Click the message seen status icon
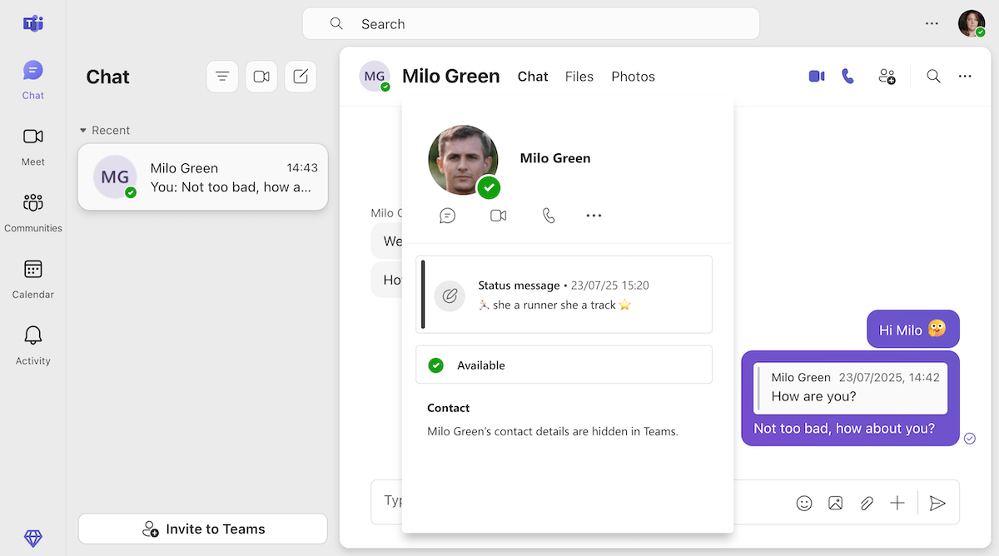 970,438
